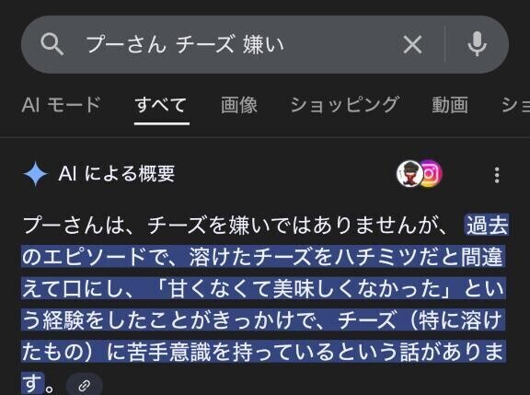The height and width of the screenshot is (395, 530).
Task: Select the すべて tab
Action: (161, 104)
